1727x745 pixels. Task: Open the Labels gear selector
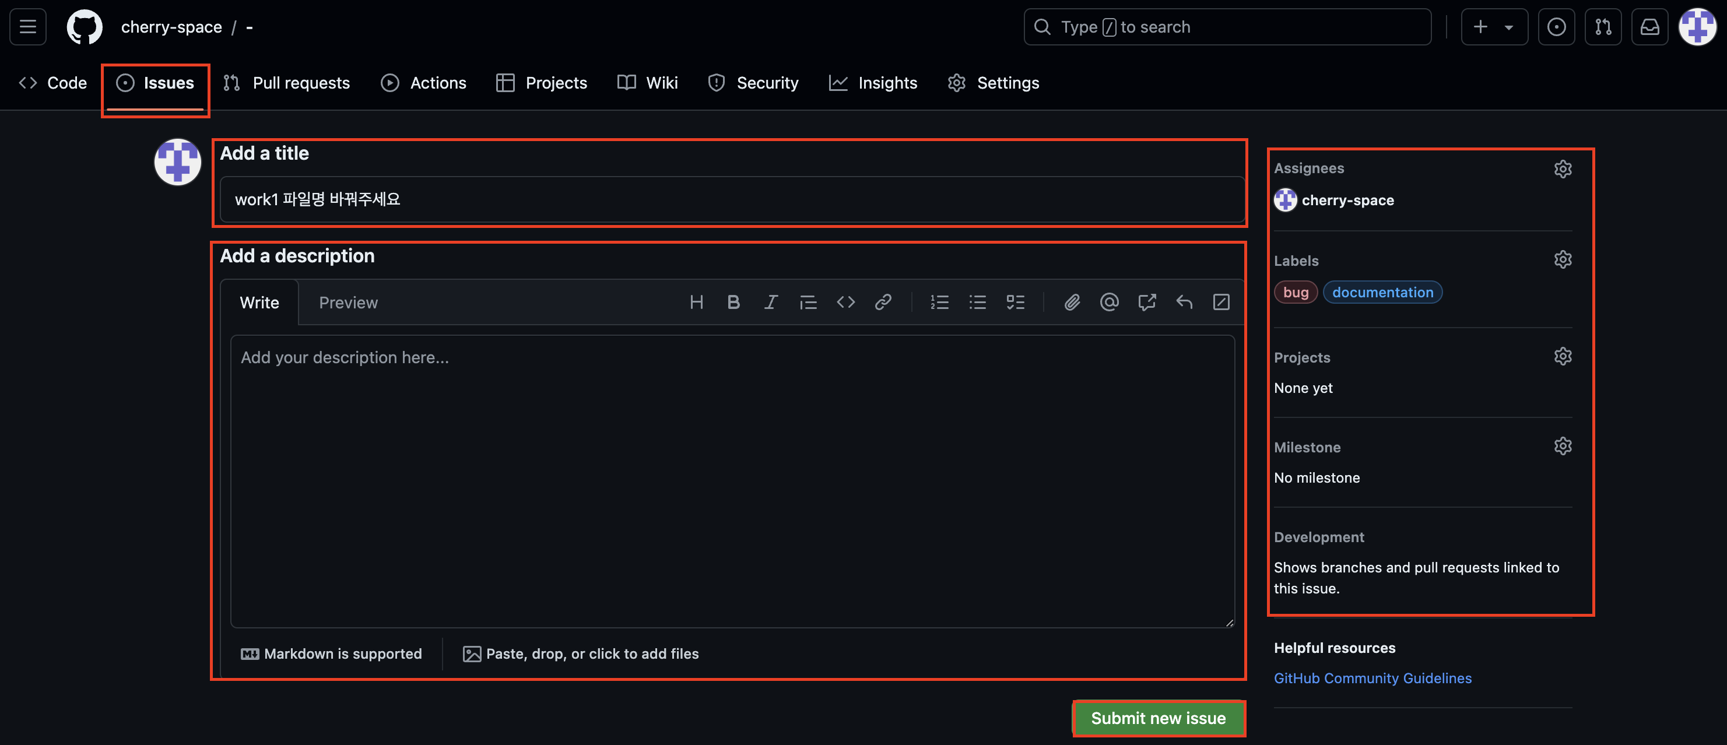(x=1562, y=259)
